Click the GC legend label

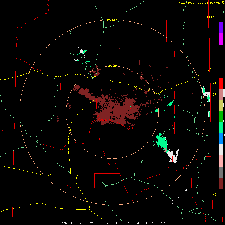(x=215, y=172)
